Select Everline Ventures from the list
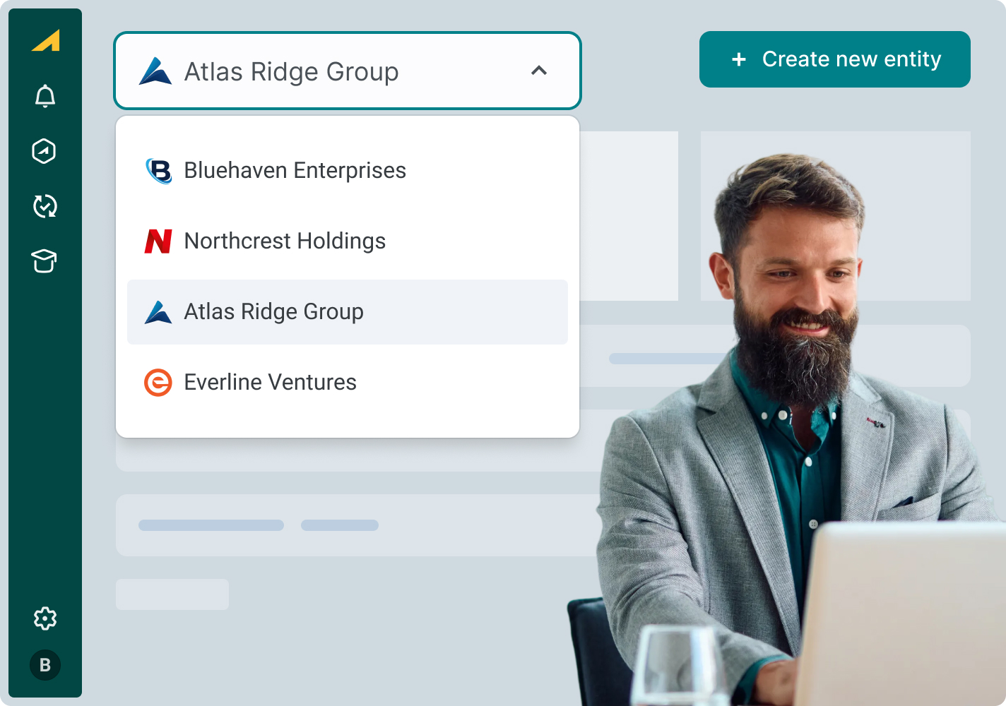 click(348, 383)
